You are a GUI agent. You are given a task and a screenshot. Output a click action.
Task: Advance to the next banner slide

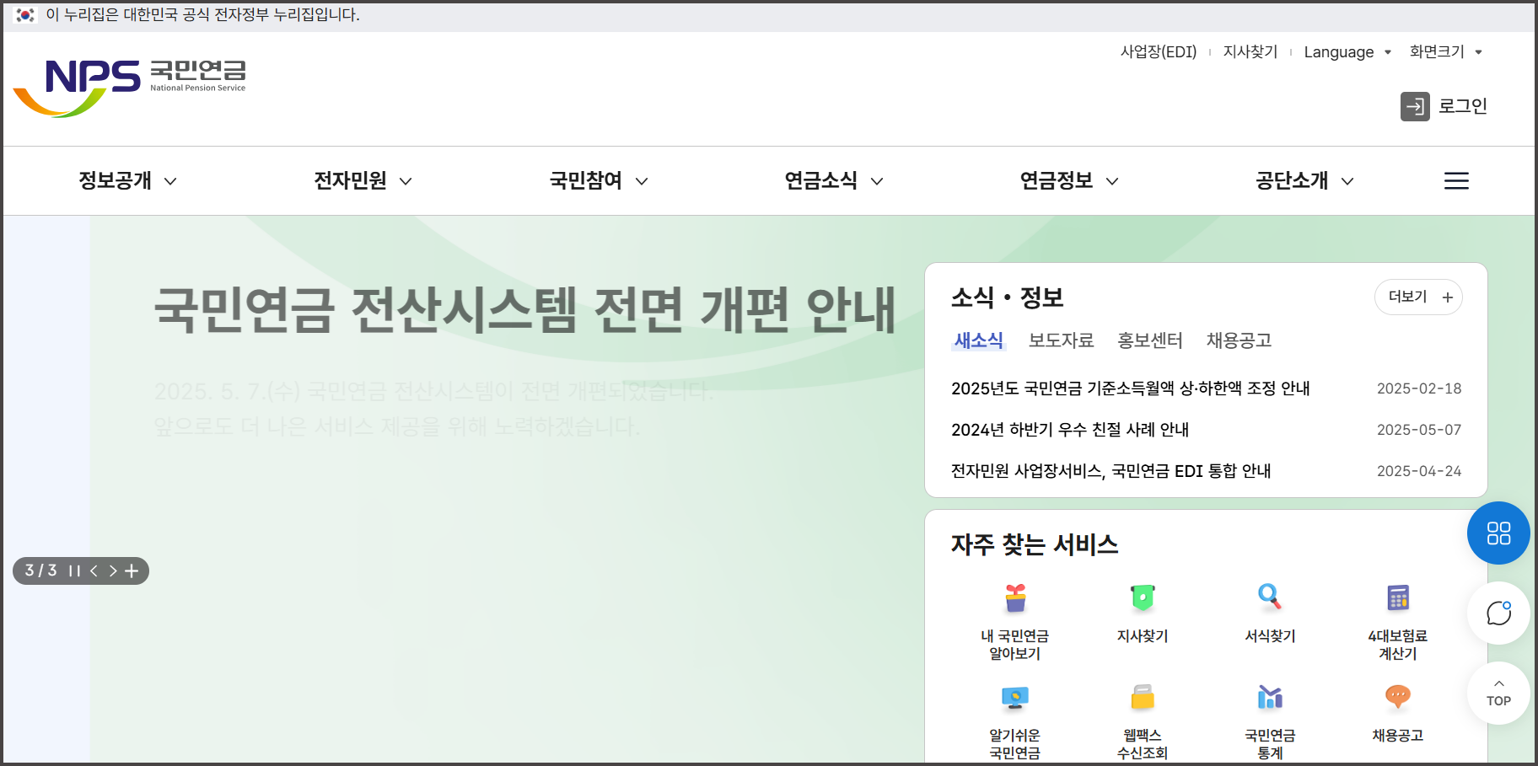[x=113, y=570]
